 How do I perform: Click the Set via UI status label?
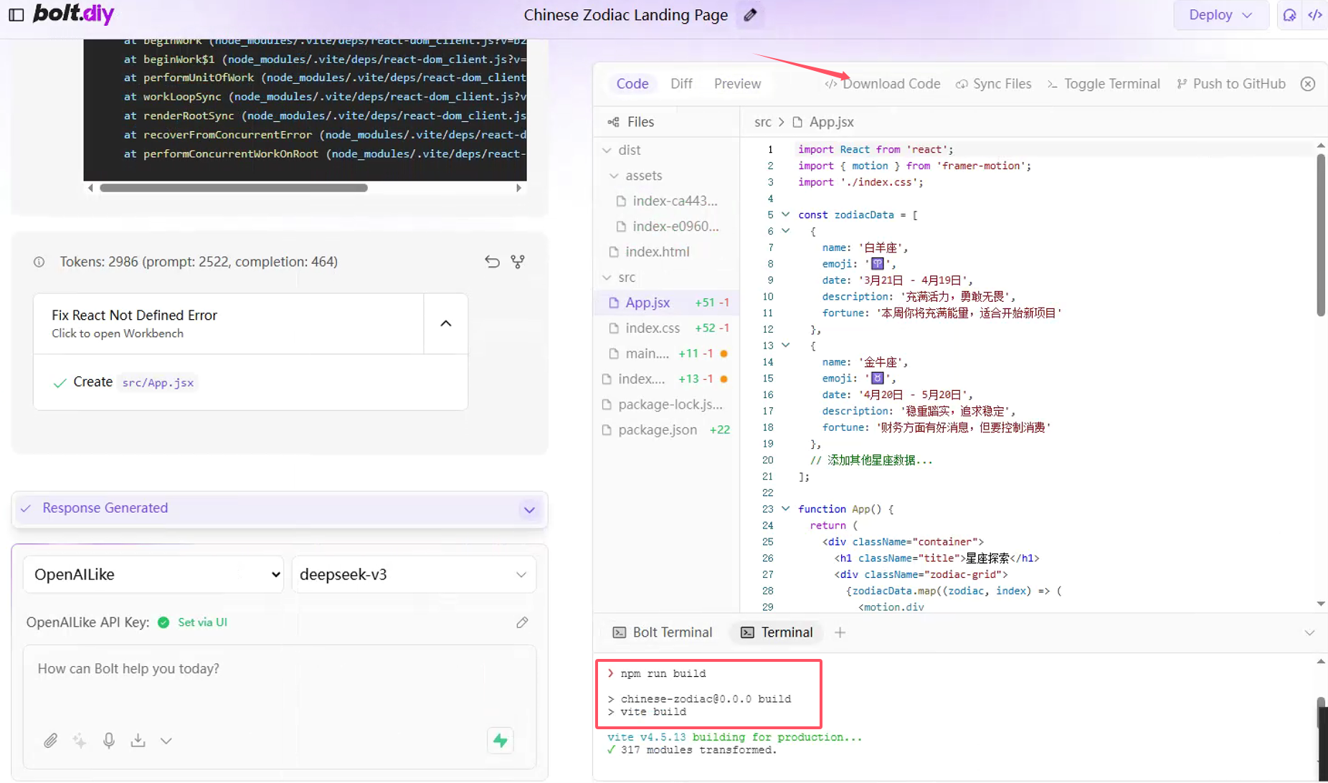[202, 622]
